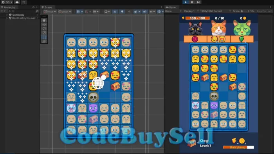Click the Step frame button

(x=198, y=2)
